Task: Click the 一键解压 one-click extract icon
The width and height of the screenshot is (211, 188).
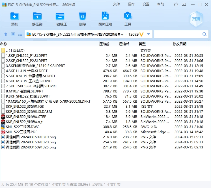Action: (60, 16)
